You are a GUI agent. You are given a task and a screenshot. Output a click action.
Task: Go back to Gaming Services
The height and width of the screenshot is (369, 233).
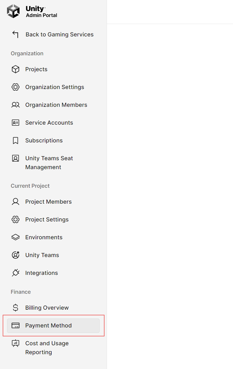point(53,35)
